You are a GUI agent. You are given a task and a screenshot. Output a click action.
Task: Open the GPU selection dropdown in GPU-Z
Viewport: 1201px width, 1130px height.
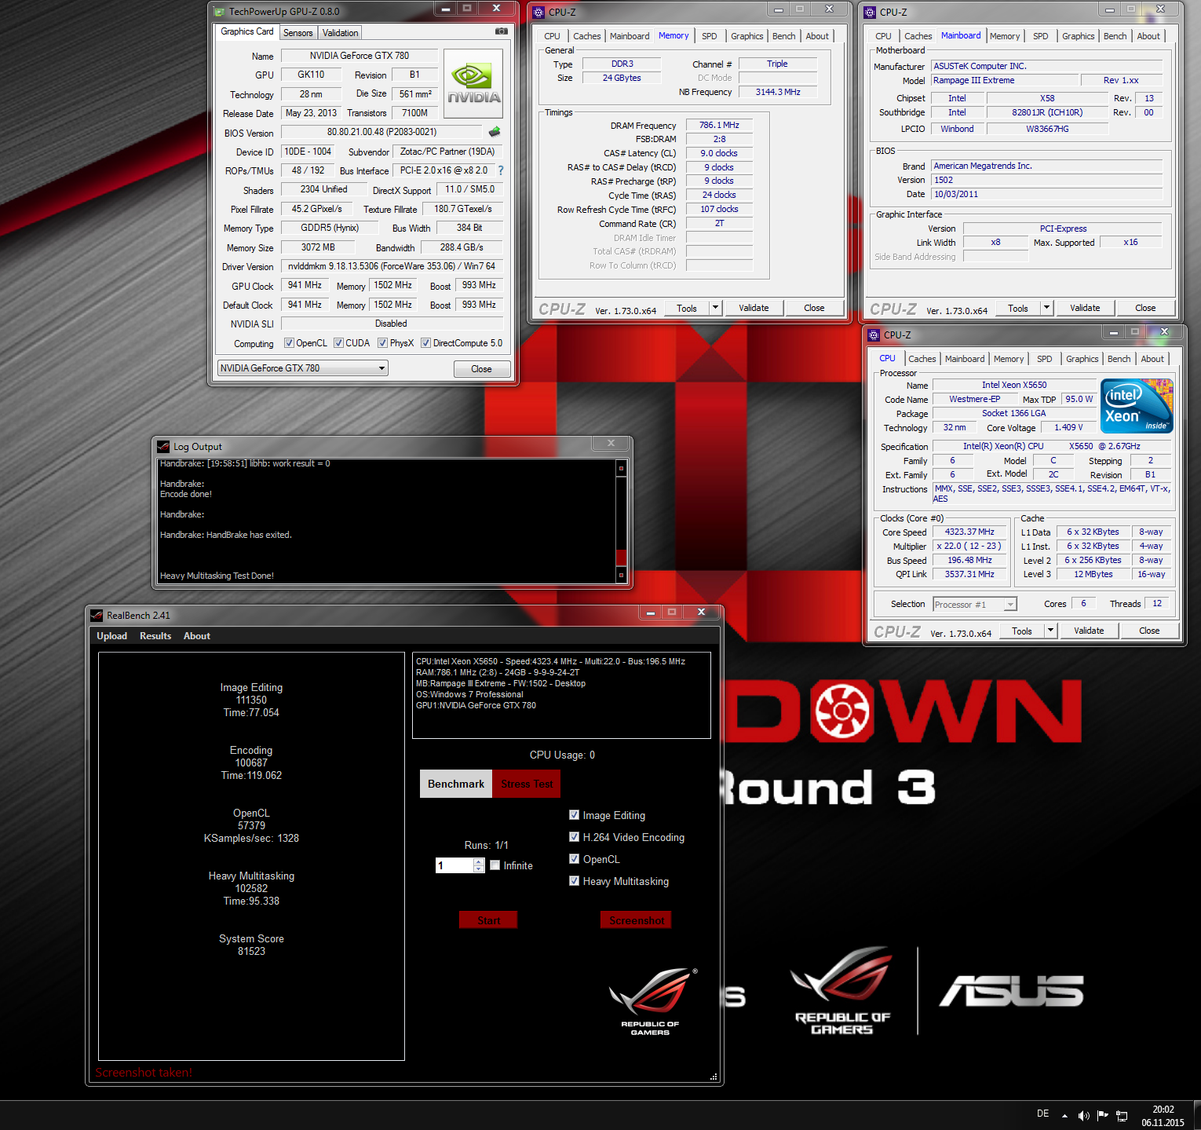coord(302,368)
